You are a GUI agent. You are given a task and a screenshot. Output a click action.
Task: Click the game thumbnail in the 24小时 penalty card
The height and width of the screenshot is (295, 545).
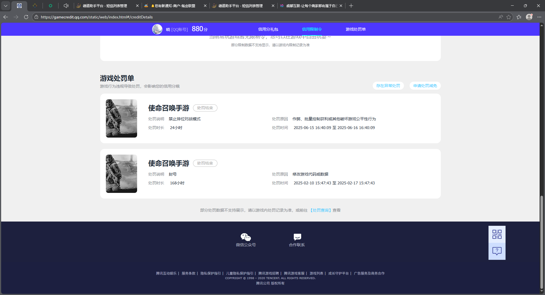tap(121, 118)
